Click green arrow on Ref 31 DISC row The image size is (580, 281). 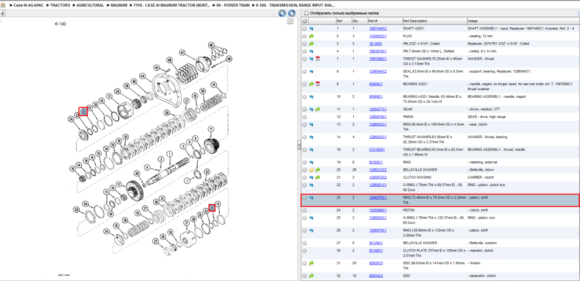[311, 263]
